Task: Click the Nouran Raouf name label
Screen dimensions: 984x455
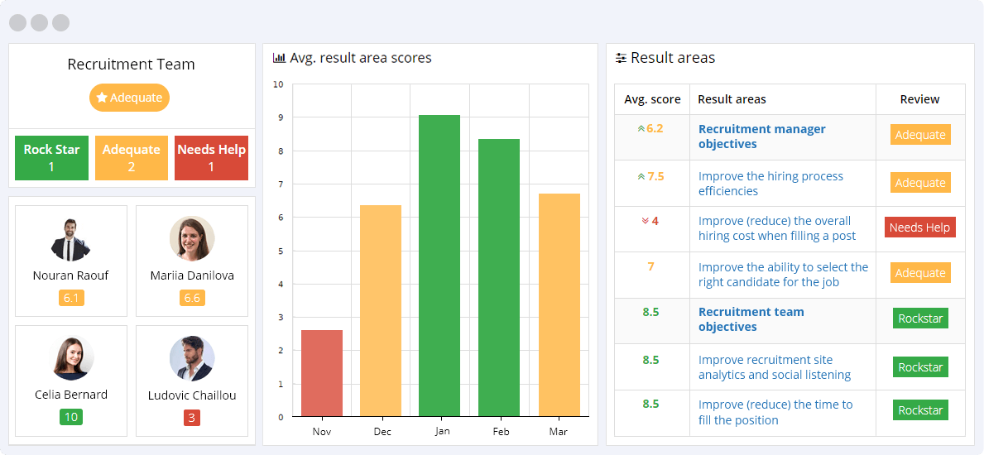Action: tap(71, 275)
